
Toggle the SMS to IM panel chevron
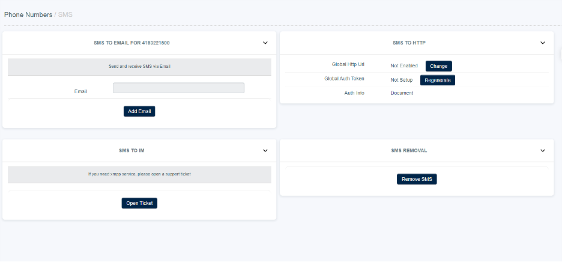tap(265, 150)
